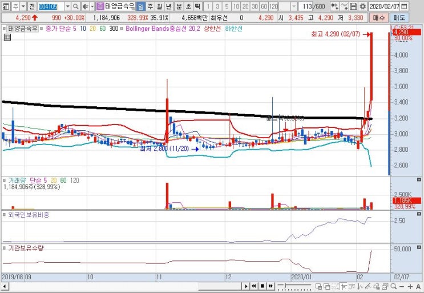Click the letter A text tool icon
This screenshot has width=424, height=293.
tap(418, 286)
